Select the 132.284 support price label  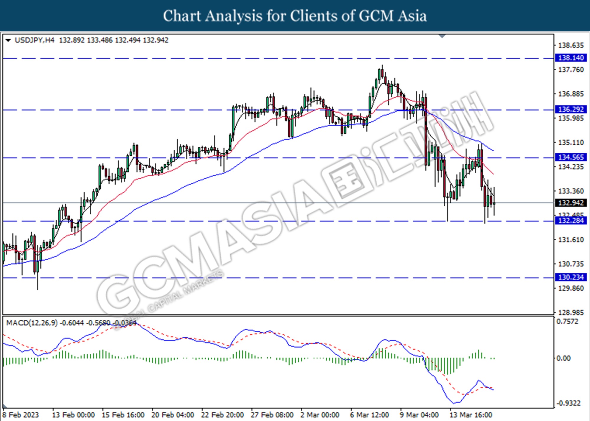coord(571,221)
